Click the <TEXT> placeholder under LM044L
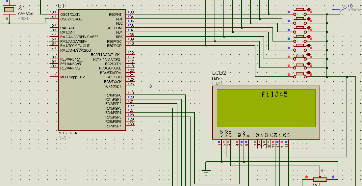Screen dimensions: 362x186 218,83
